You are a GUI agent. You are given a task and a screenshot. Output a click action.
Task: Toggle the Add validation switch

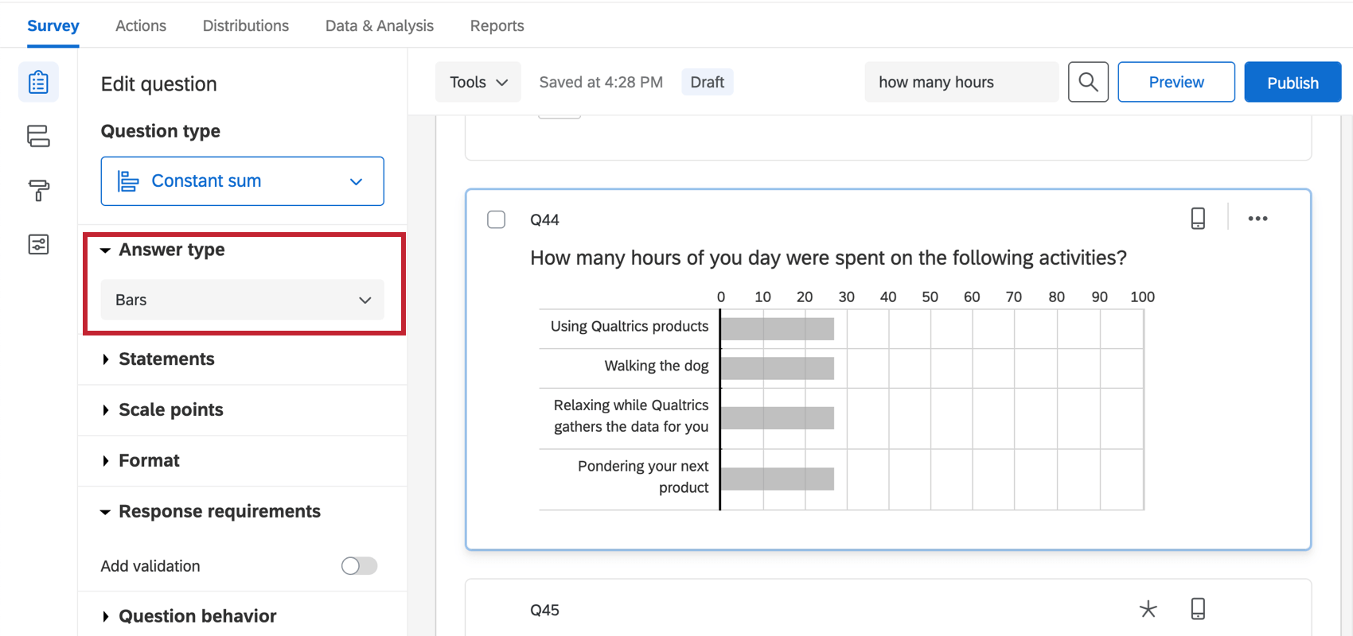(x=359, y=566)
